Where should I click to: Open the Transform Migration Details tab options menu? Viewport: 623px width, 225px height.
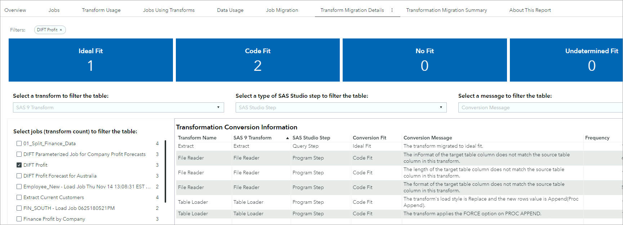tap(392, 10)
